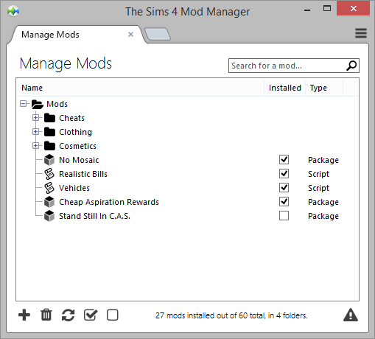Select the No Mosaic mod name

pos(79,160)
